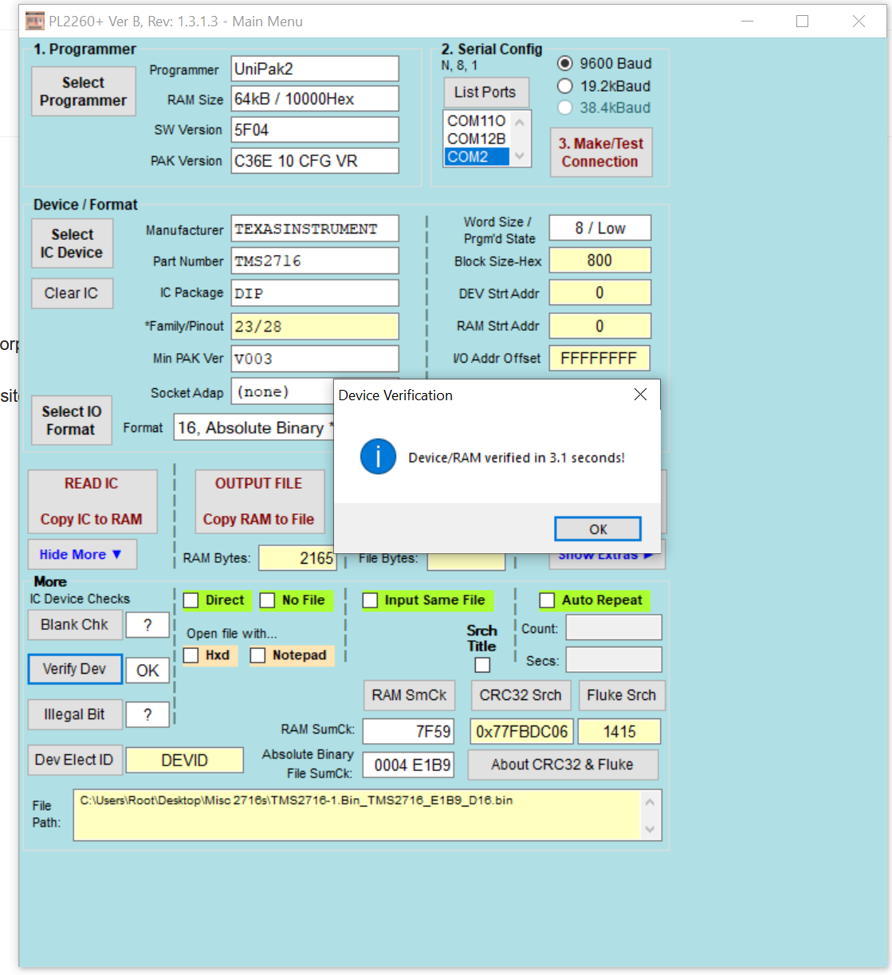This screenshot has height=975, width=892.
Task: Select COM12B in the port list
Action: pos(477,139)
